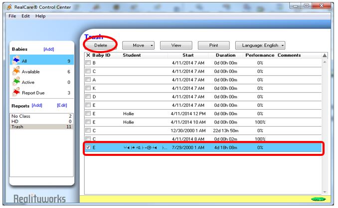Screen dimensions: 338x208
Task: Click the RealCare app icon in title bar
Action: (9, 7)
